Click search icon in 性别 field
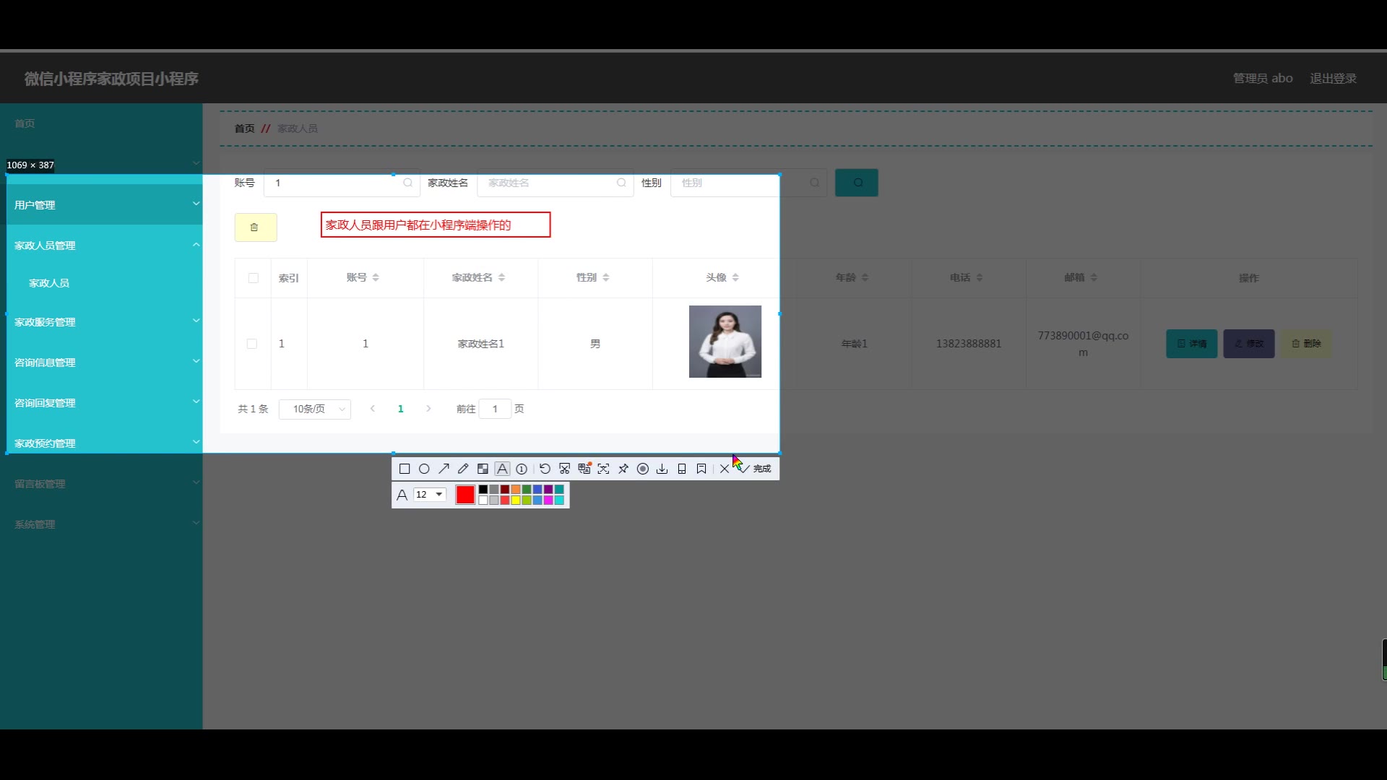 pyautogui.click(x=814, y=183)
